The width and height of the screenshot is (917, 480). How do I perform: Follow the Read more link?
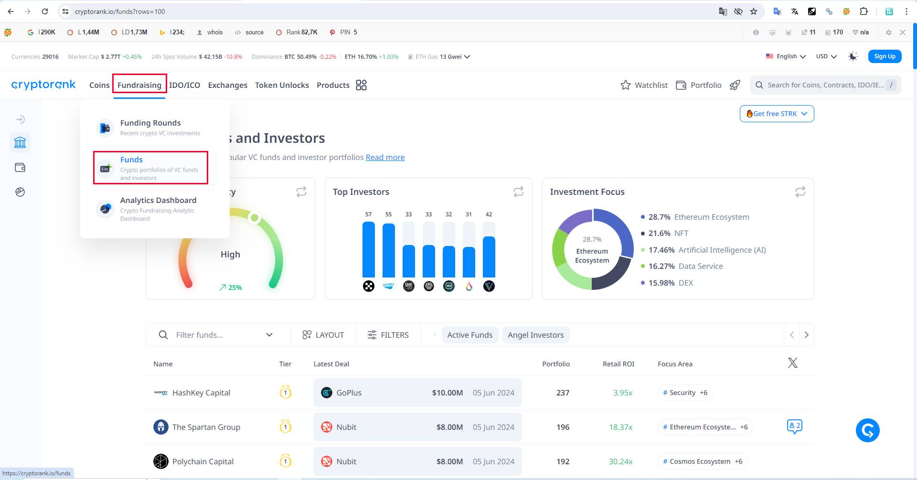coord(385,157)
